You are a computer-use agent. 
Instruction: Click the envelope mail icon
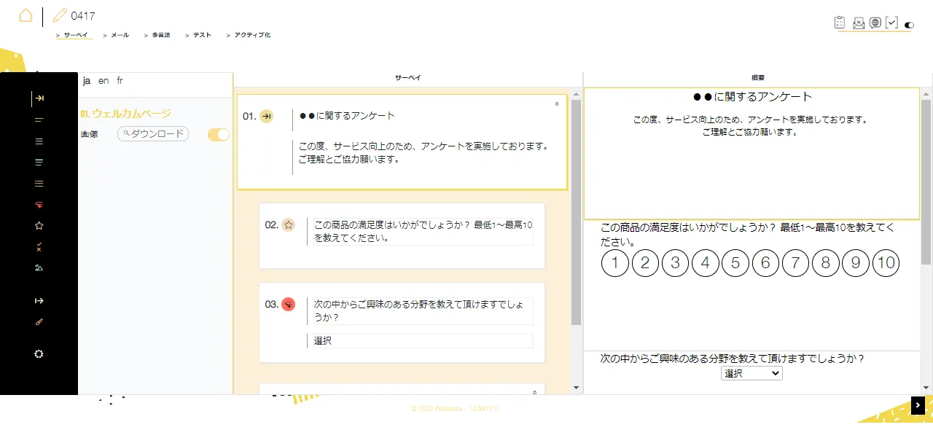[859, 23]
